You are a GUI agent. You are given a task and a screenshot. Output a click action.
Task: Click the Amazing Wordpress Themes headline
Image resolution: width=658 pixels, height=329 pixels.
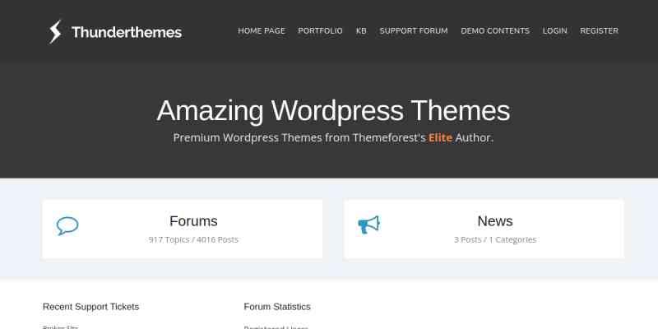pyautogui.click(x=333, y=110)
